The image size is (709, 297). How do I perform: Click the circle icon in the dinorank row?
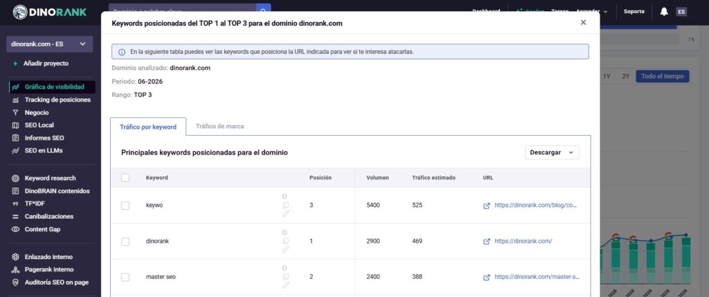click(x=285, y=232)
